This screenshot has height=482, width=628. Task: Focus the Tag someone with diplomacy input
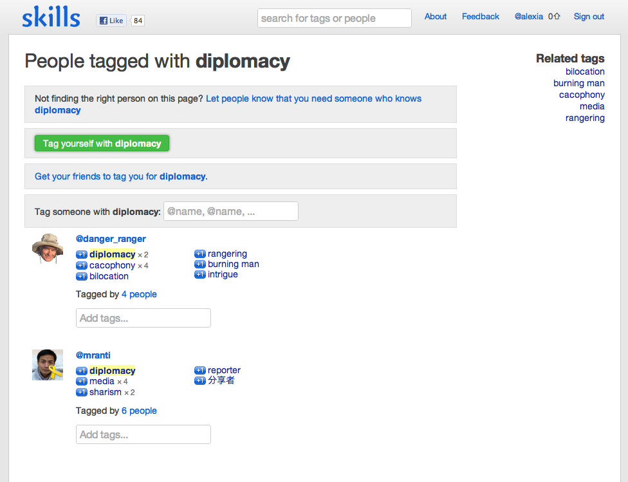[230, 211]
